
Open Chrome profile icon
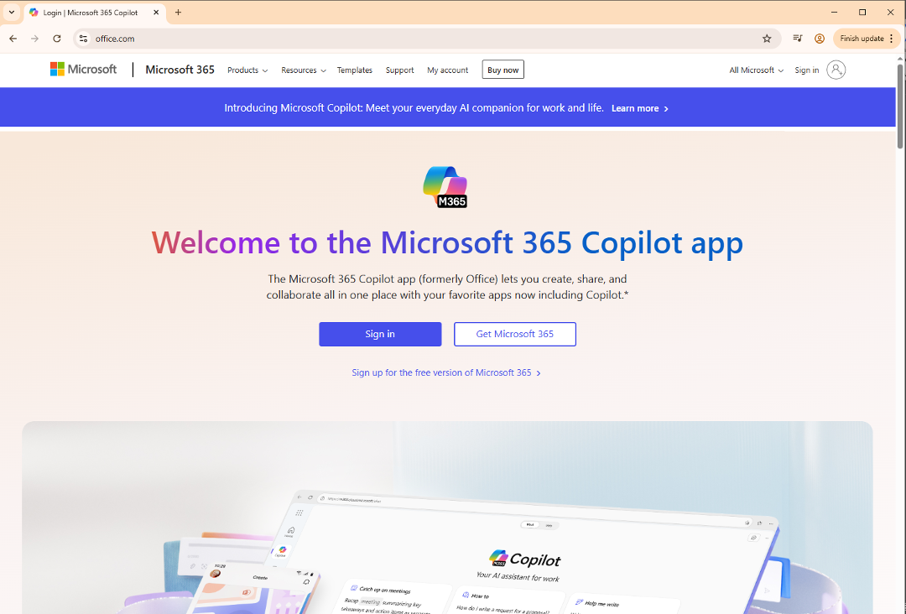(x=820, y=39)
